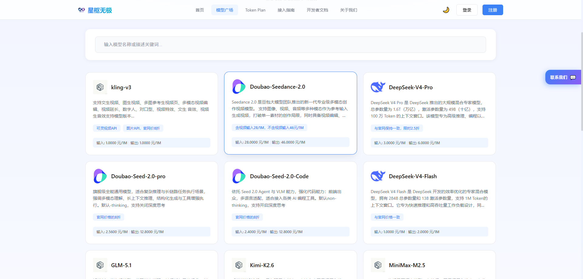Open the MiniMax-M2.5 model title
Screen dimensions: 583x279
click(x=407, y=265)
